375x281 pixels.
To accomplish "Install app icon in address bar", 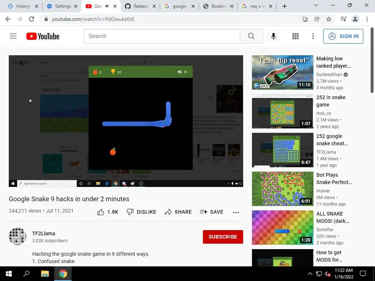I will [305, 19].
